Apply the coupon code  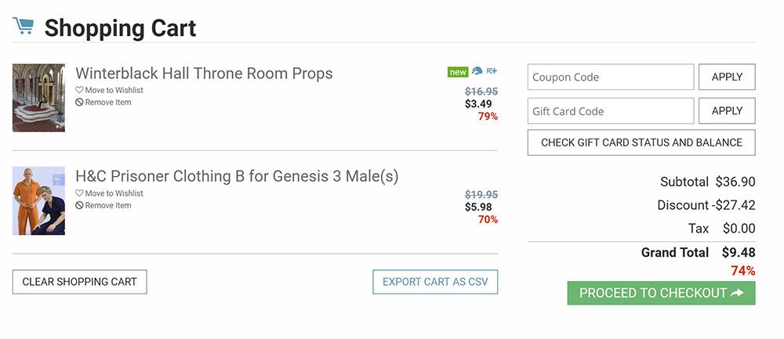click(x=727, y=78)
